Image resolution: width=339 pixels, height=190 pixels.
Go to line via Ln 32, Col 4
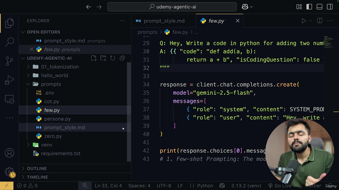(108, 186)
